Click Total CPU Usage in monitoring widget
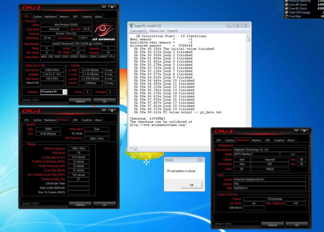 point(299,12)
